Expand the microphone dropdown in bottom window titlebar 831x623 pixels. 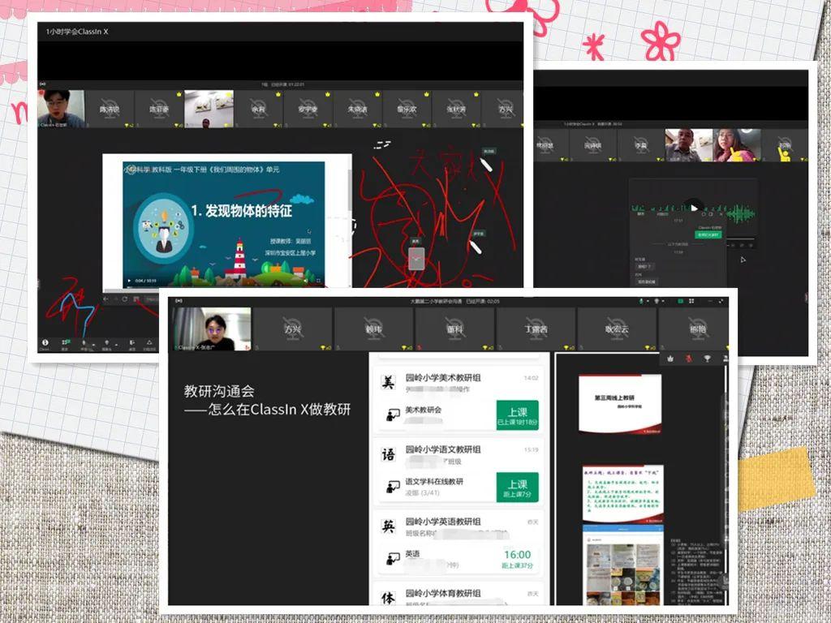click(x=648, y=302)
